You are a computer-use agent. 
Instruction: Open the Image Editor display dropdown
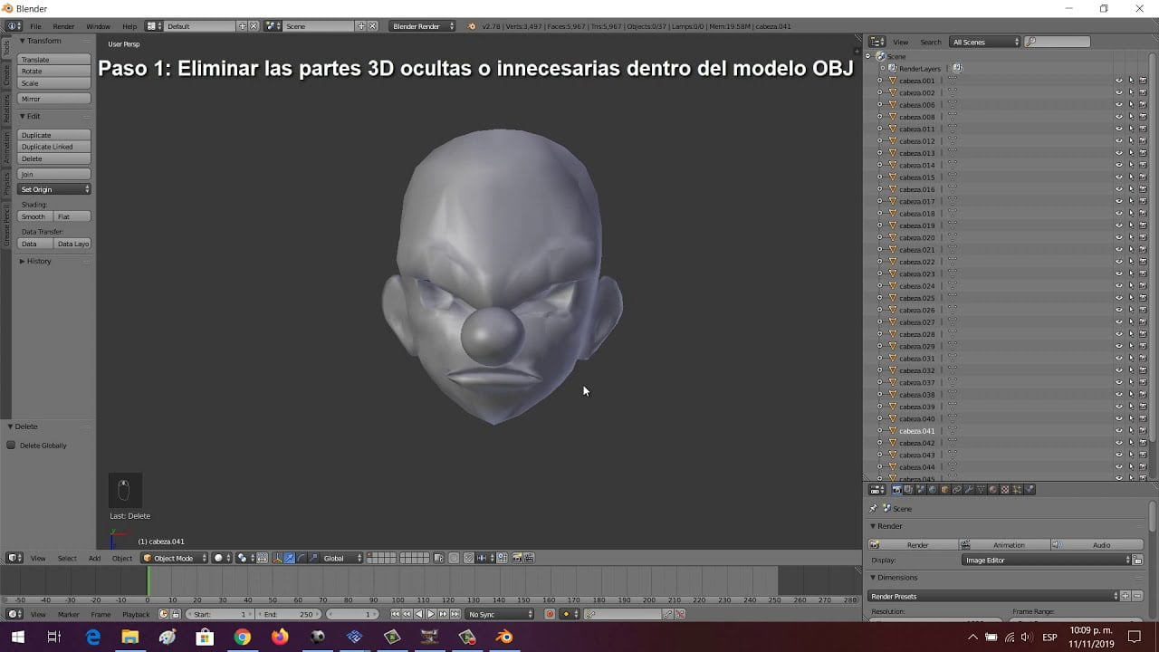[1046, 560]
